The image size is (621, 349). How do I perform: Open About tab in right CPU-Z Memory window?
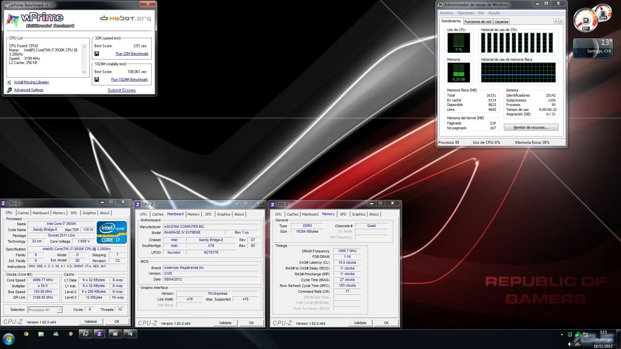374,214
